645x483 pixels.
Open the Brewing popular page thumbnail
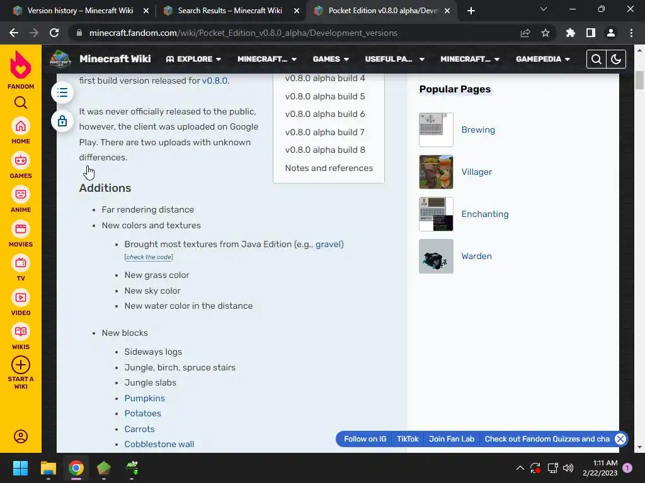coord(436,130)
